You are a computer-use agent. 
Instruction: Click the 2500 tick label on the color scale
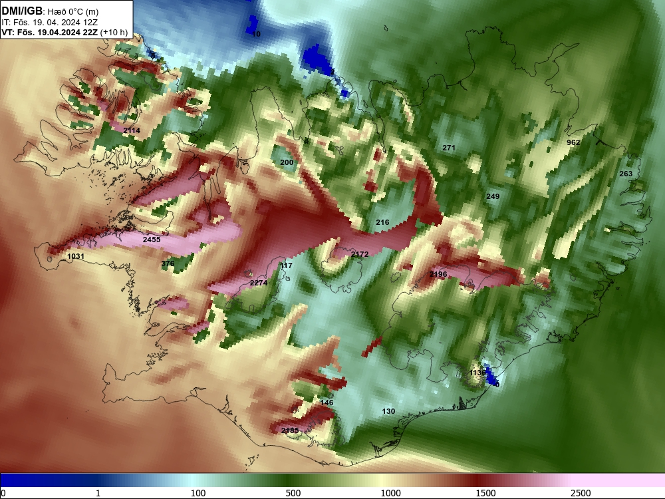click(581, 493)
